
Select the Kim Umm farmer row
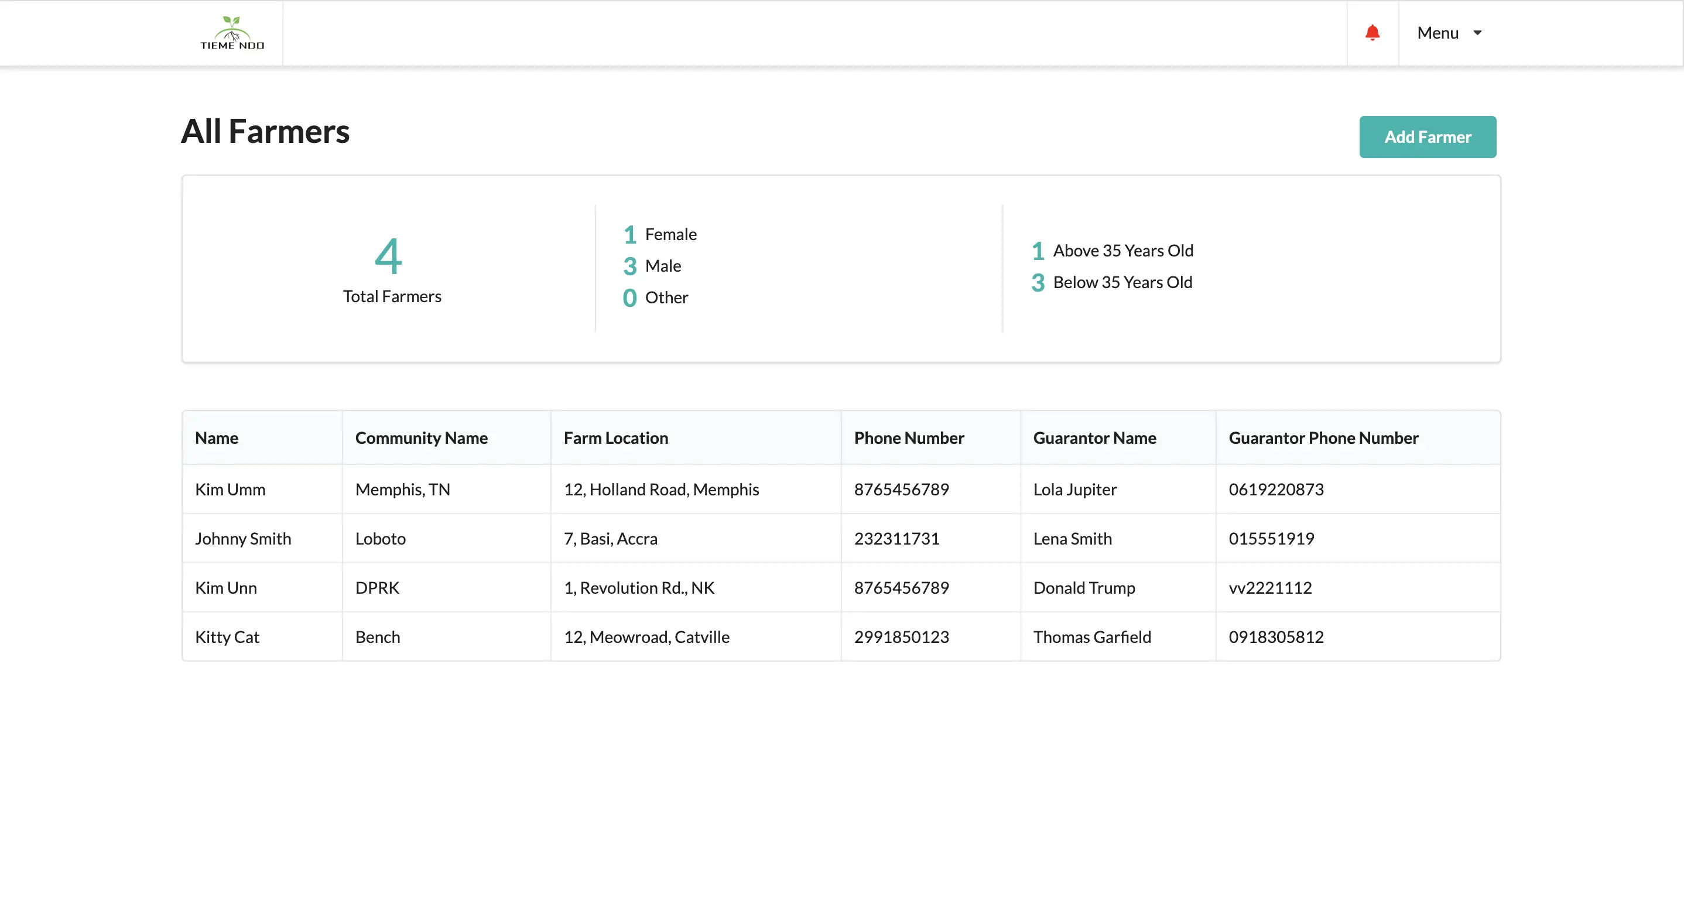point(841,489)
